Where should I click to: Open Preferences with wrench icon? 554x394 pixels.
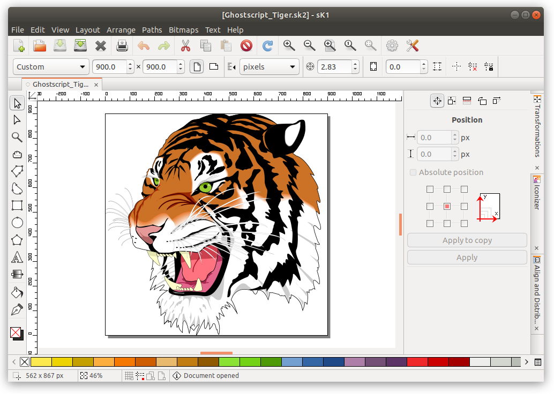[413, 46]
